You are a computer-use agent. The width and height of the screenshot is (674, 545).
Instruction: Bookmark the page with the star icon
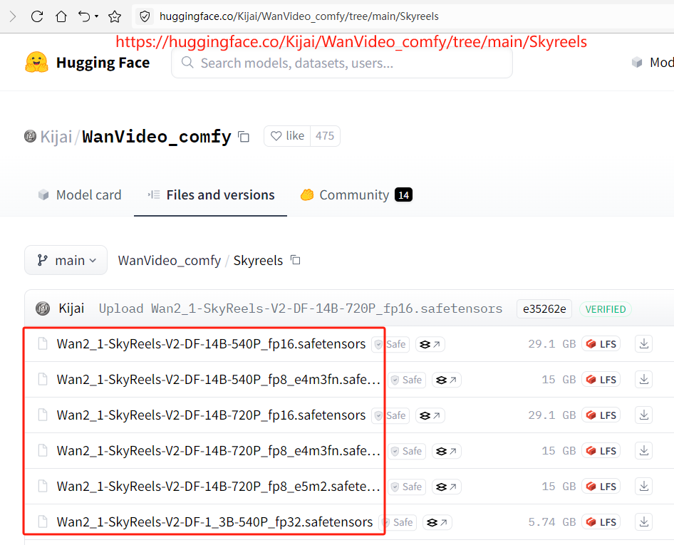click(x=114, y=17)
